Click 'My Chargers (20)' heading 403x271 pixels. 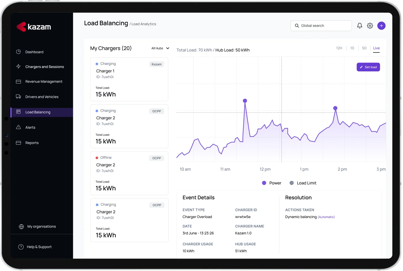(x=111, y=48)
